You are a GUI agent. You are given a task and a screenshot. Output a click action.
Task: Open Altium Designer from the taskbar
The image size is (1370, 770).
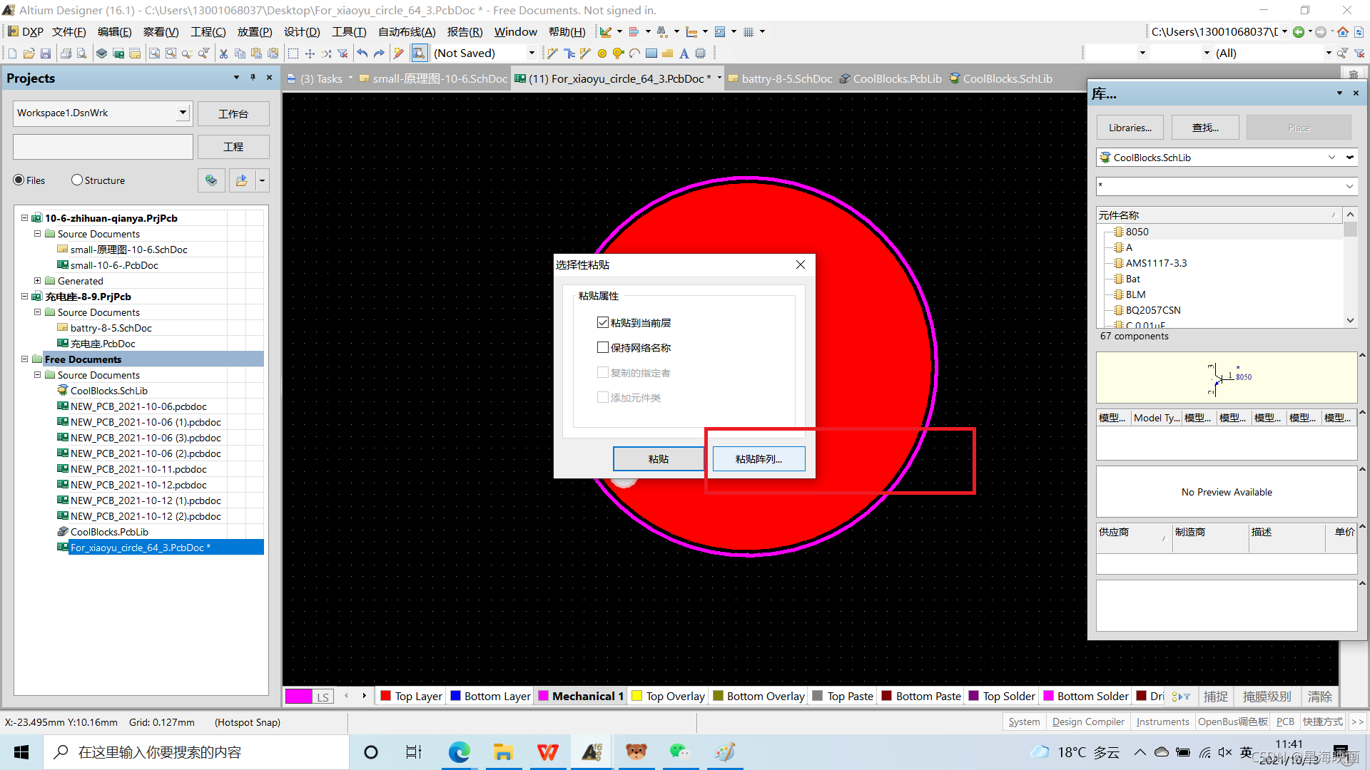pos(592,752)
